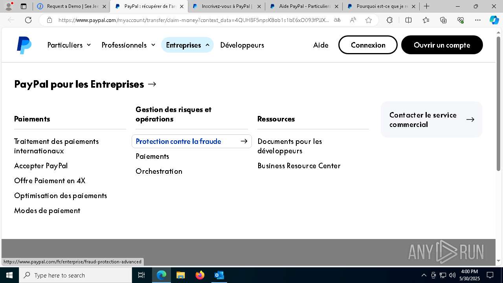Image resolution: width=503 pixels, height=283 pixels.
Task: Expand the Professionnels menu
Action: pyautogui.click(x=128, y=45)
